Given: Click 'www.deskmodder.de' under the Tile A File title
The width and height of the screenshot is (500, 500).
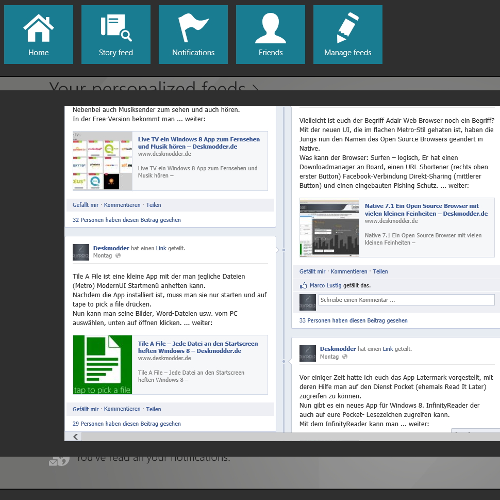Looking at the screenshot, I should (x=164, y=358).
